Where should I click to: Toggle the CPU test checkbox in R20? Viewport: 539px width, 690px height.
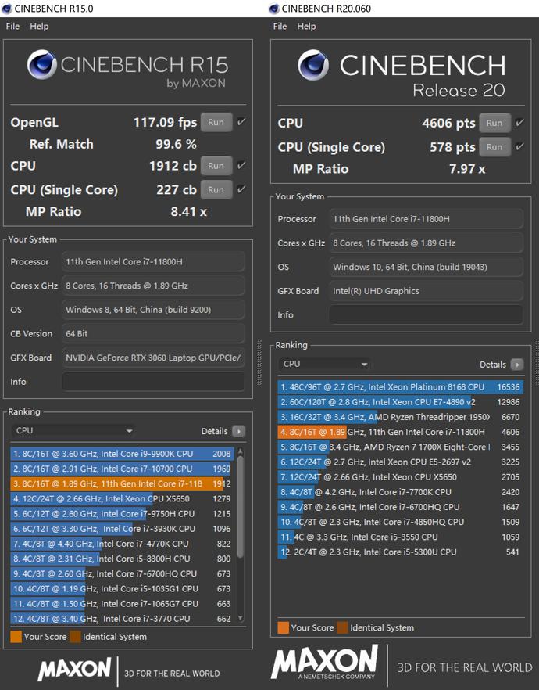(519, 123)
